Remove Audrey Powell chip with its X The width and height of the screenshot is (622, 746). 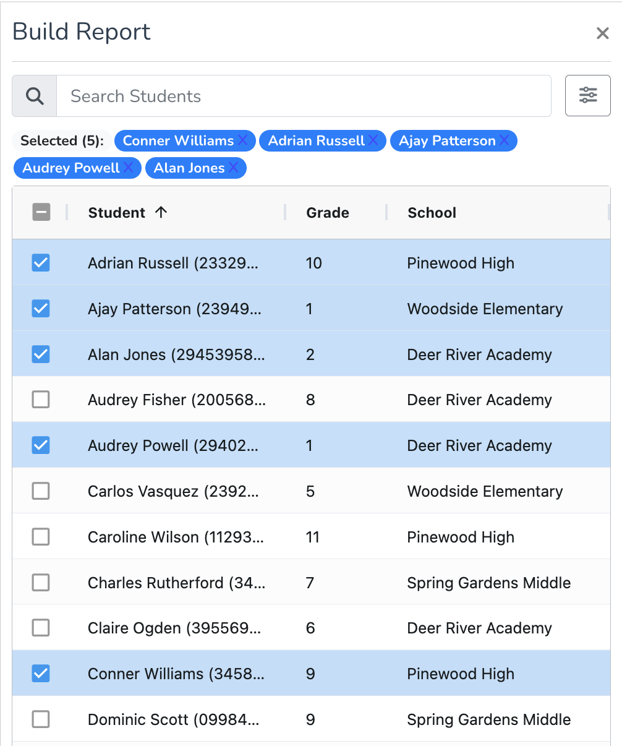[x=128, y=168]
